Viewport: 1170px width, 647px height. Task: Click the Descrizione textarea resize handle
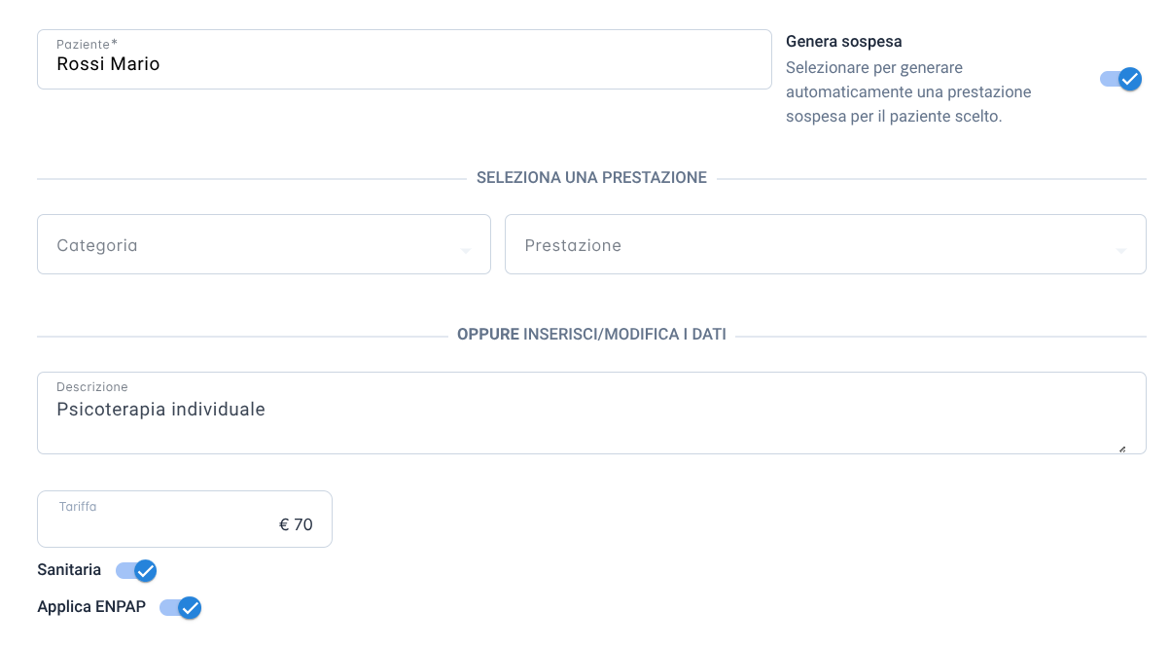(x=1122, y=449)
